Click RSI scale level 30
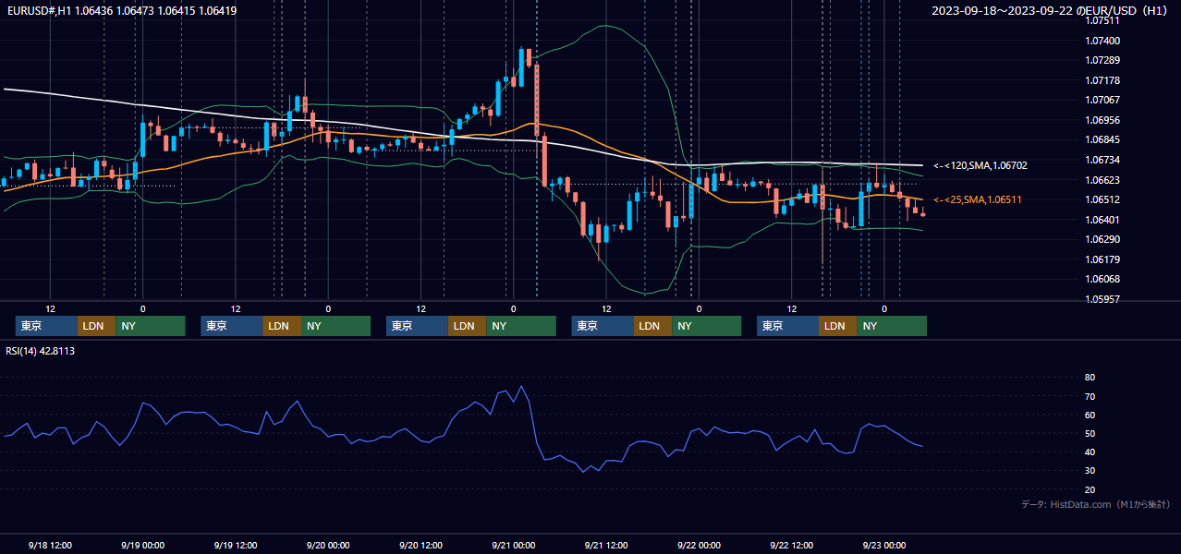Image resolution: width=1181 pixels, height=554 pixels. coord(1090,470)
